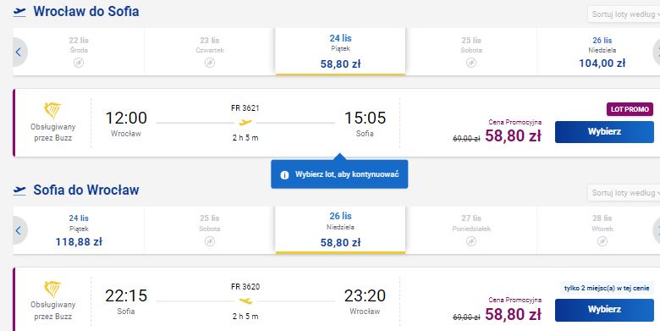Click the plane icon beside Sofia do Wrocław
The image size is (660, 331).
point(19,190)
